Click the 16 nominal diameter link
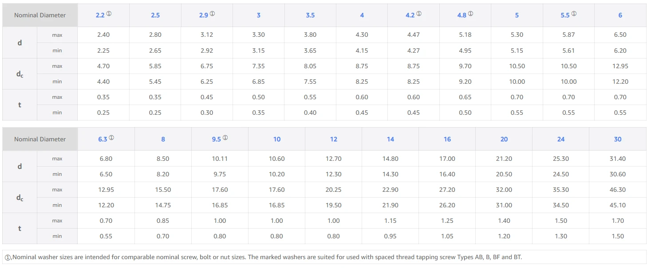This screenshot has width=651, height=268. point(447,139)
